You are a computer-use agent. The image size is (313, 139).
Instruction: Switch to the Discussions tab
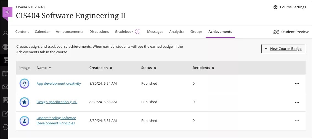tap(99, 32)
